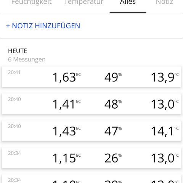
Task: Open the 20:41 measurement entry
Action: pyautogui.click(x=91, y=77)
